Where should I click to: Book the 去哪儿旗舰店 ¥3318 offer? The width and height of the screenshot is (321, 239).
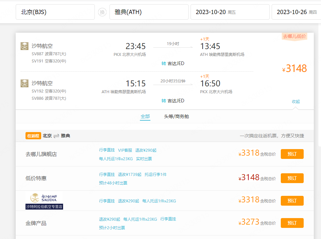(x=292, y=154)
